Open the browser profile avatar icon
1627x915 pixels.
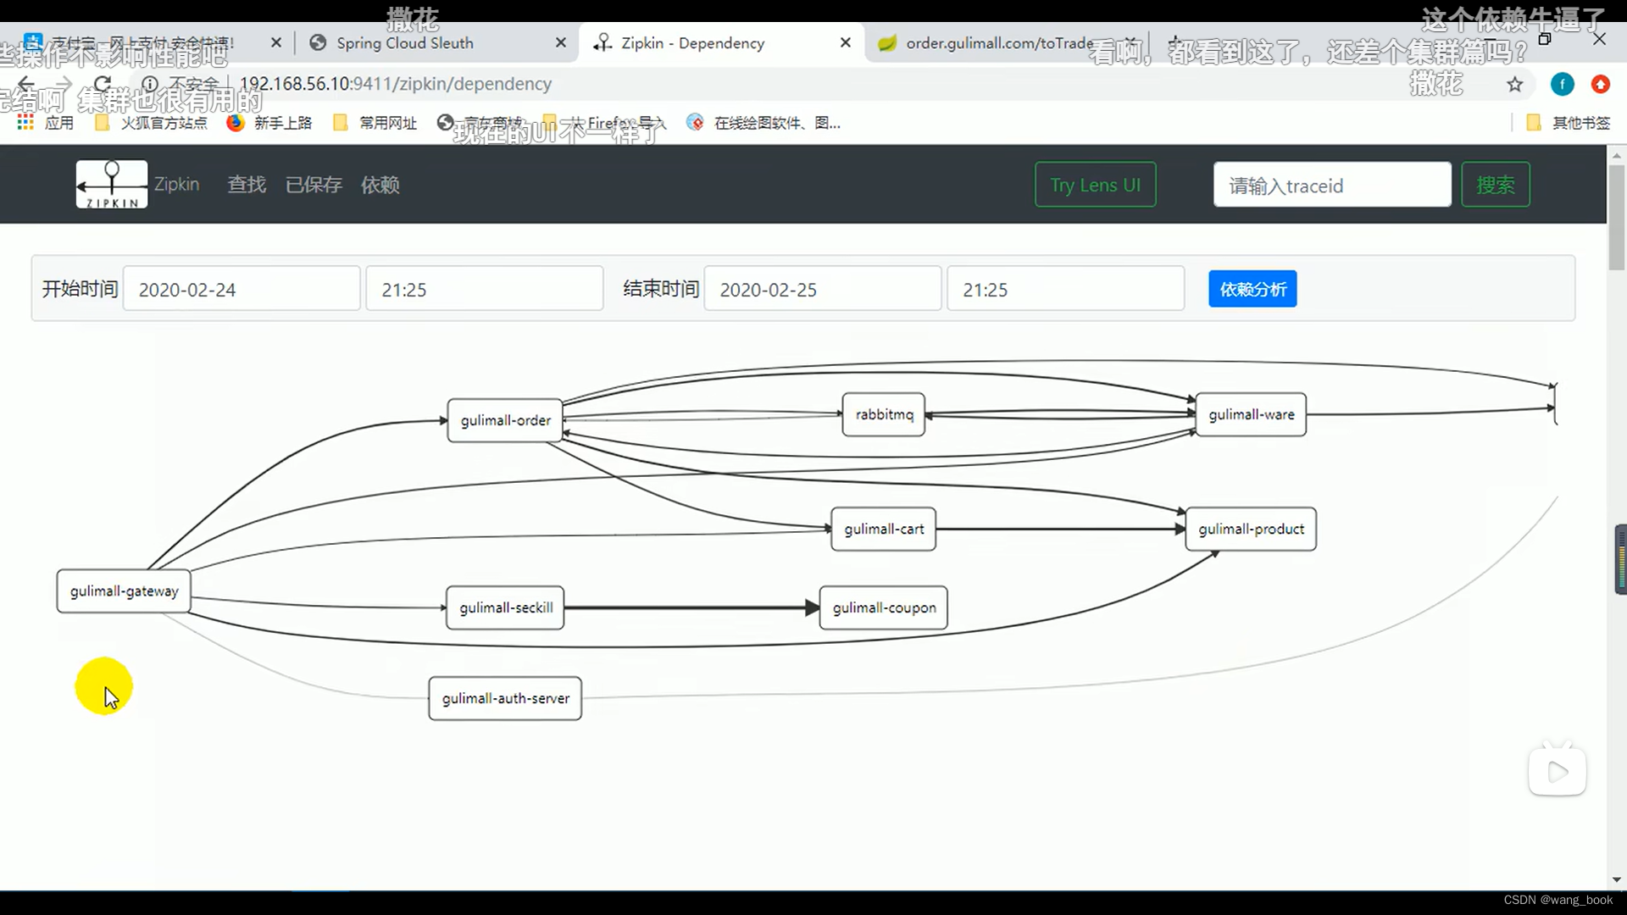(1562, 84)
